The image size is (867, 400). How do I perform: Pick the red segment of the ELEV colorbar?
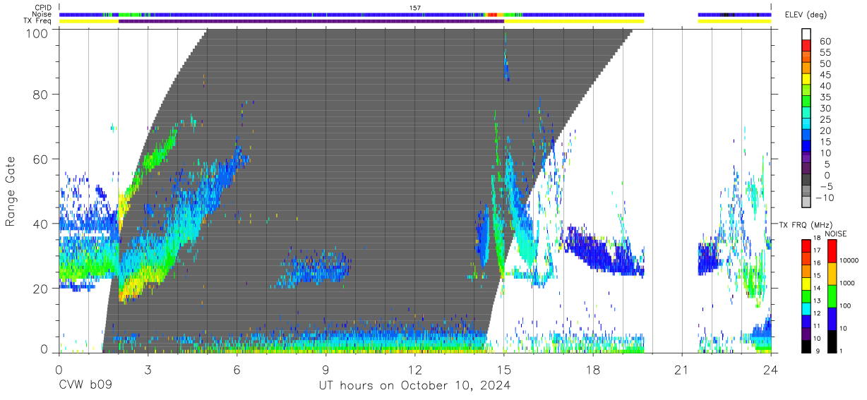coord(807,47)
